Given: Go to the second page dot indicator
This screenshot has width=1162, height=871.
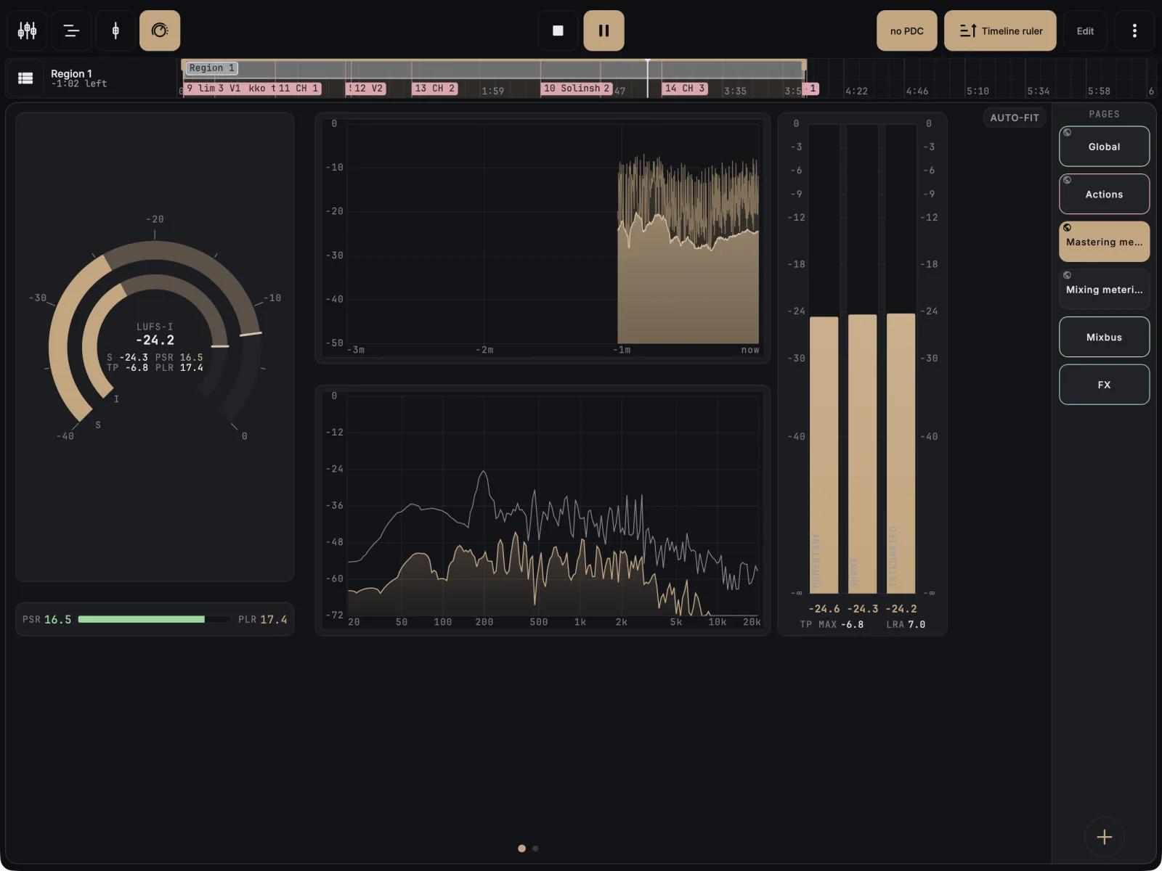Looking at the screenshot, I should click(x=535, y=848).
